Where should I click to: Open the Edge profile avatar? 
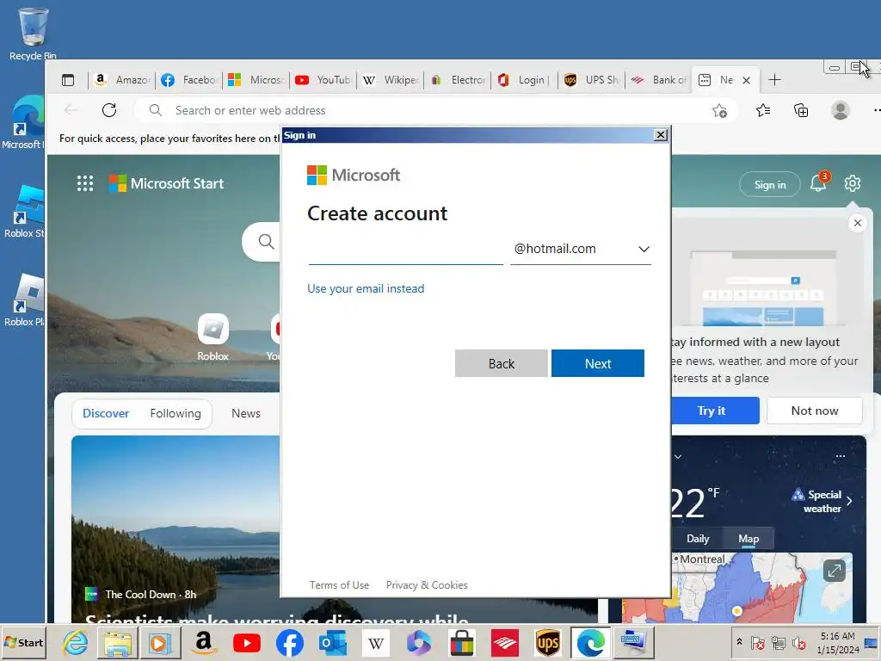(x=840, y=110)
